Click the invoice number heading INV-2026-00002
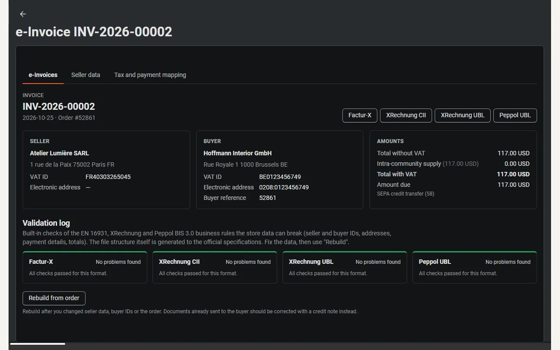 59,107
